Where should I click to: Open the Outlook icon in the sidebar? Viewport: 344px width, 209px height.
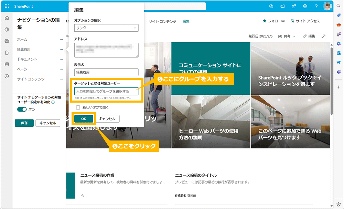pos(338,53)
